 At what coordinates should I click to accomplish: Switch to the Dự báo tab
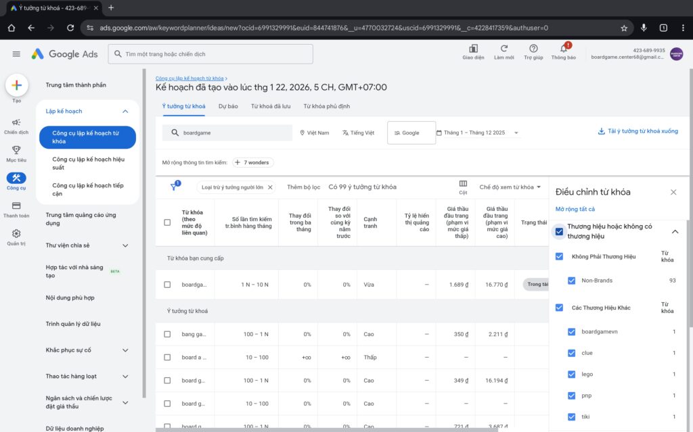coord(228,106)
